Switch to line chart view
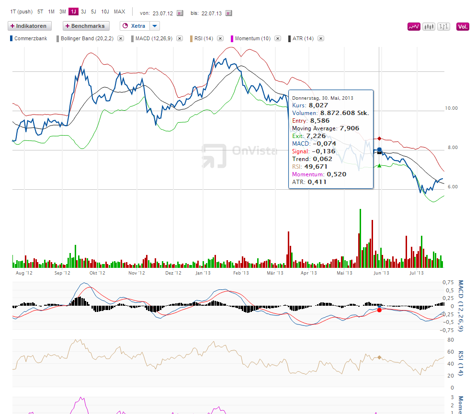This screenshot has height=414, width=476. [x=414, y=27]
